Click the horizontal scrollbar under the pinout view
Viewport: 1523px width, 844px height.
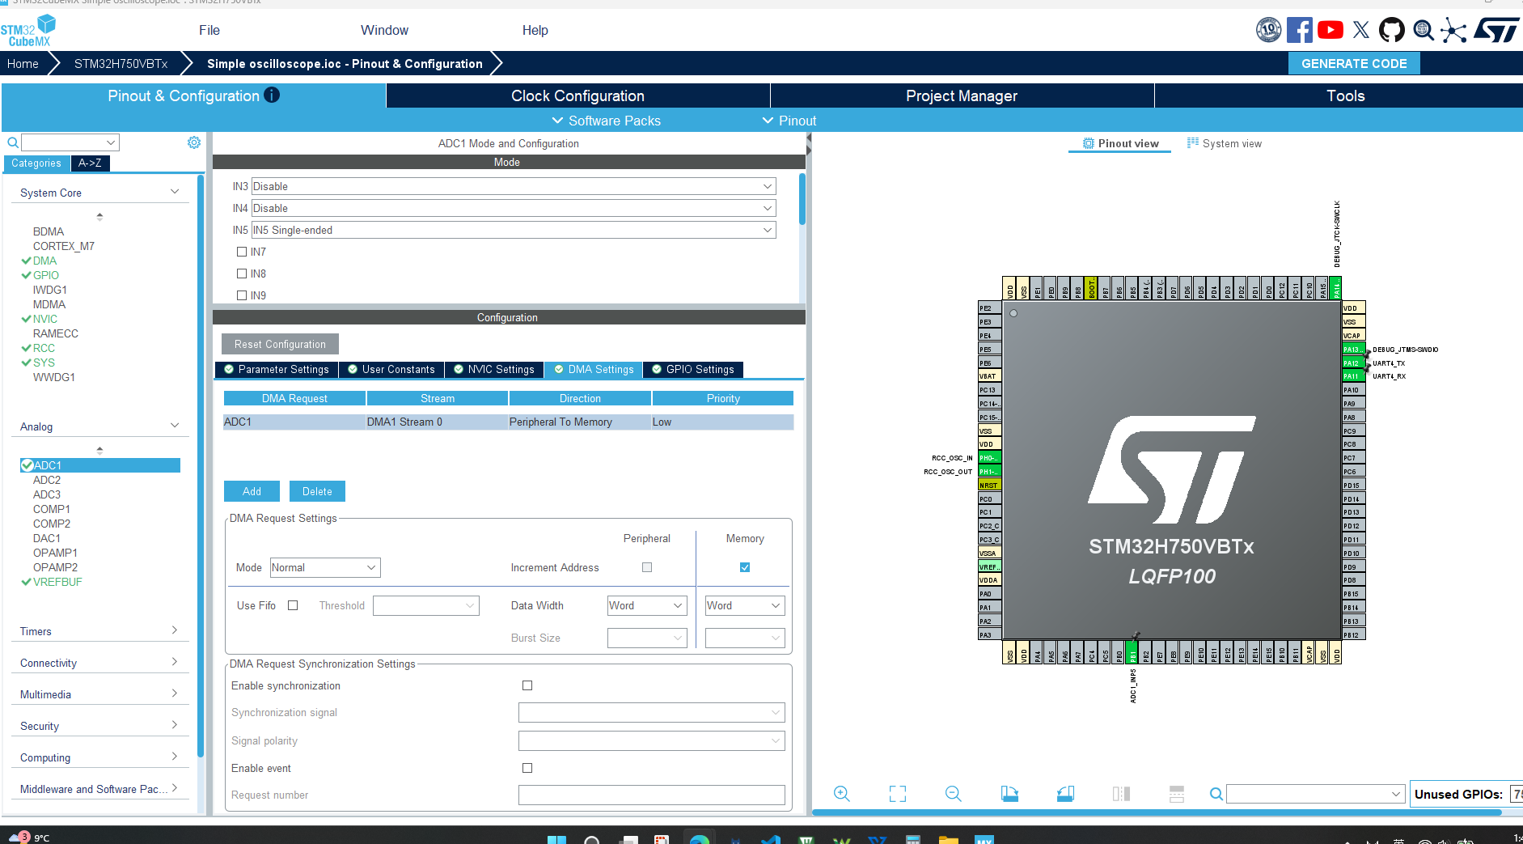1157,812
